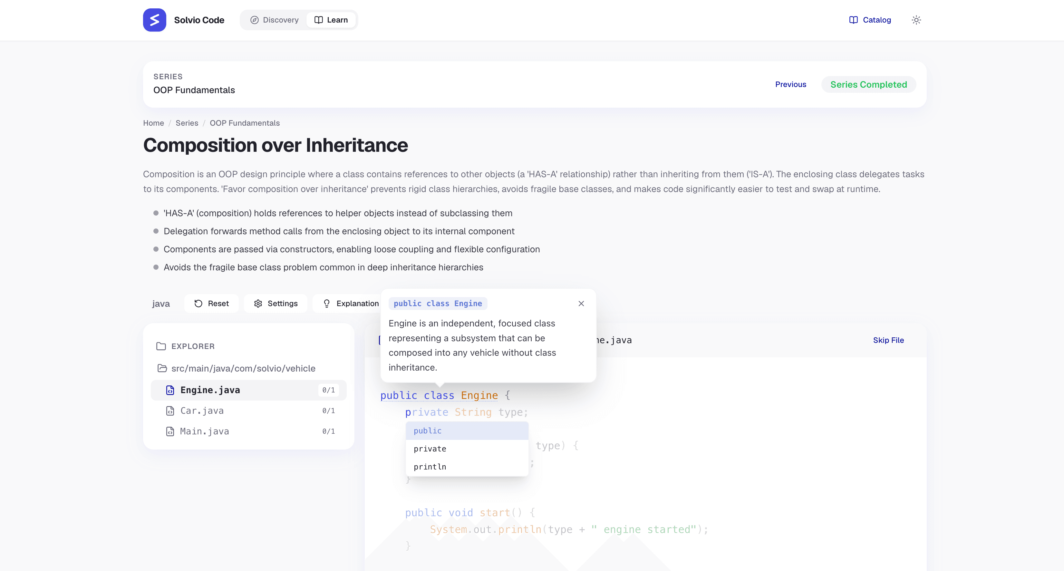Viewport: 1064px width, 571px height.
Task: Click the Series Completed badge
Action: pyautogui.click(x=869, y=84)
